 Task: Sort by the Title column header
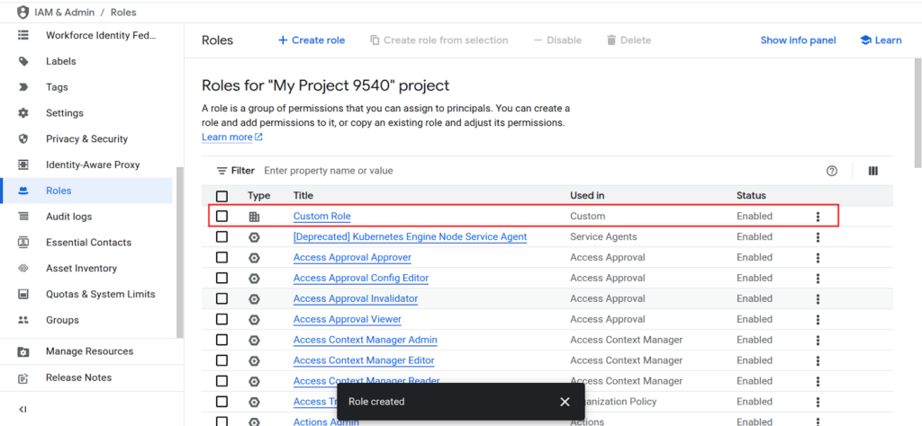pyautogui.click(x=303, y=195)
